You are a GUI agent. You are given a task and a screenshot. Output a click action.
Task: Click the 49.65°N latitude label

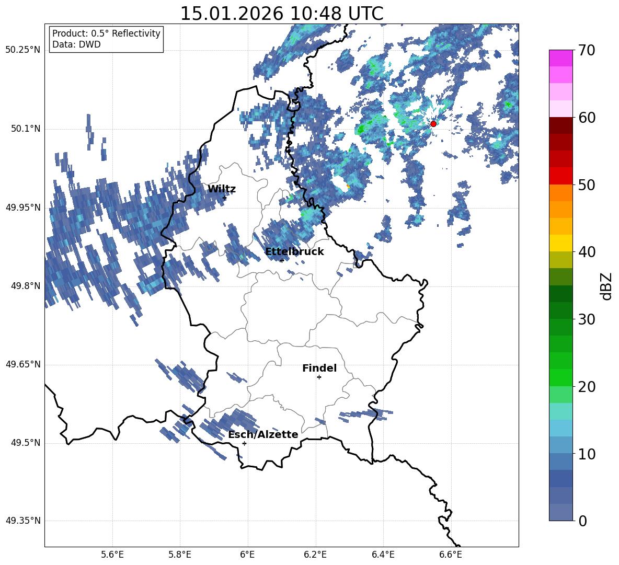click(23, 364)
